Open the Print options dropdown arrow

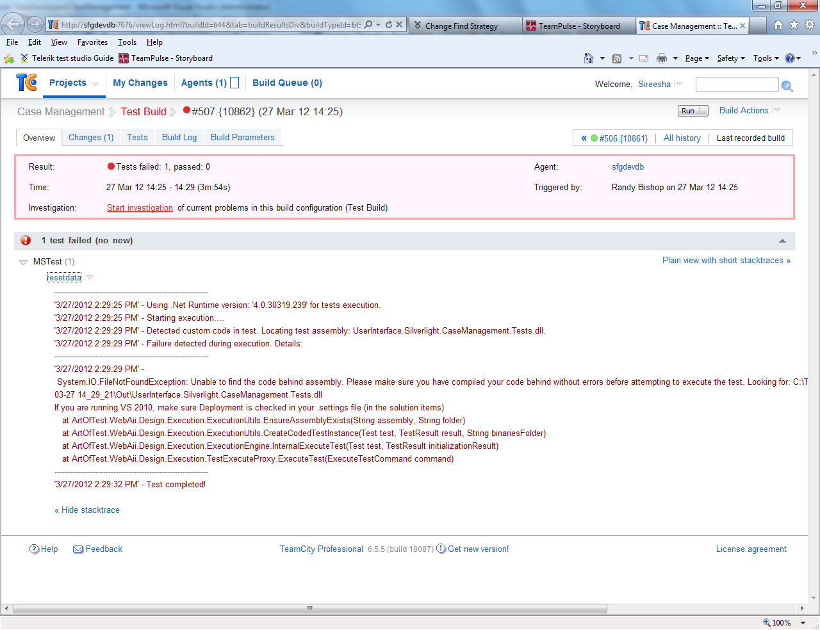point(675,58)
